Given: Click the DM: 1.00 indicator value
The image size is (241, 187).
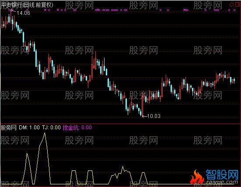Looking at the screenshot, I should coord(29,128).
